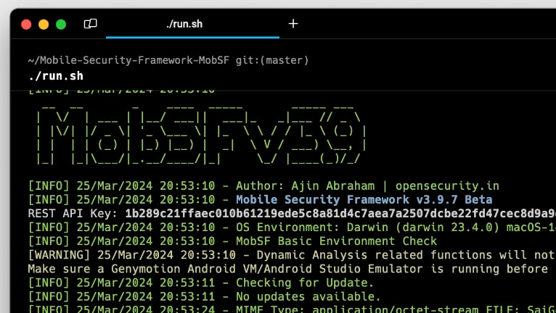
Task: Click the Author: Ajin Abraham text
Action: (x=306, y=186)
